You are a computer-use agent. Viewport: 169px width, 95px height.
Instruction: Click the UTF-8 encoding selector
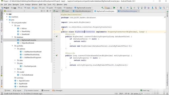127,93
